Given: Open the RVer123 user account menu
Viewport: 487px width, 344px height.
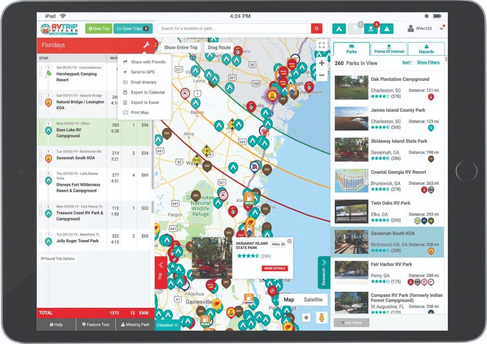Looking at the screenshot, I should point(420,28).
